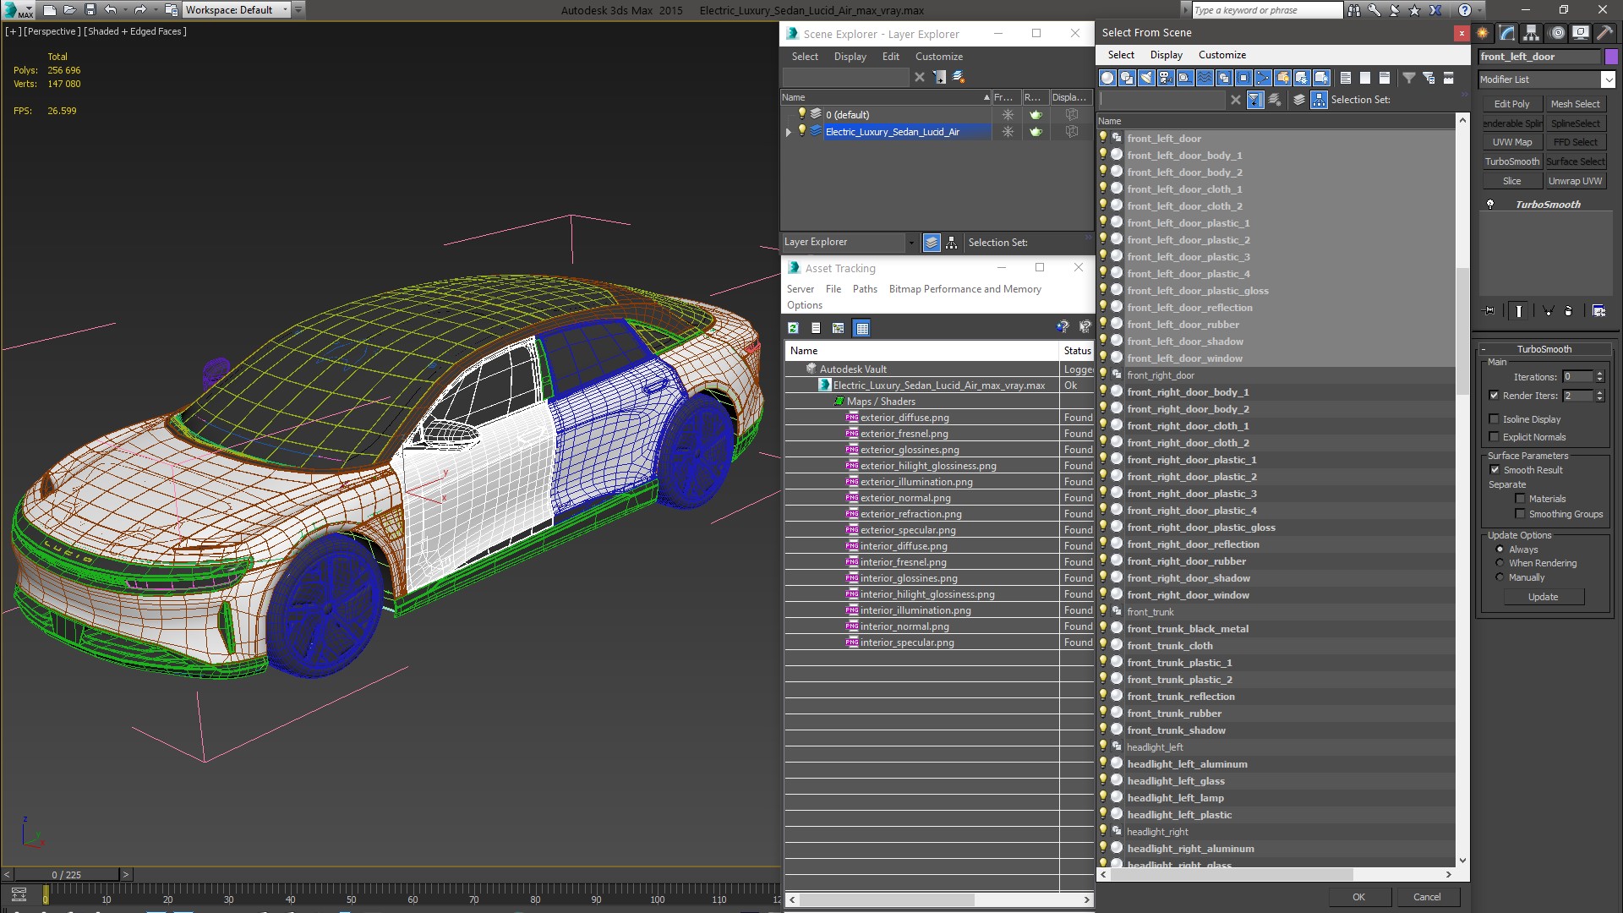
Task: Click Configure Modifier Sets icon
Action: pos(1598,311)
